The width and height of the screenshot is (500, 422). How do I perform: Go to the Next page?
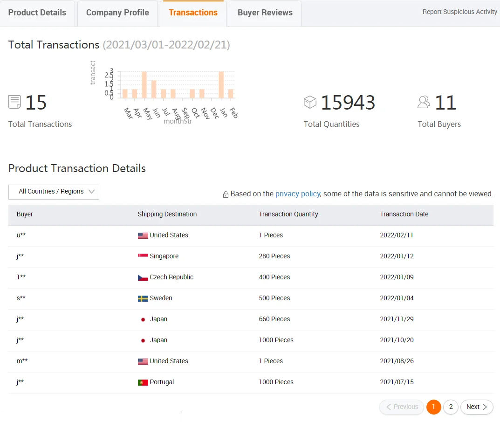click(x=477, y=407)
